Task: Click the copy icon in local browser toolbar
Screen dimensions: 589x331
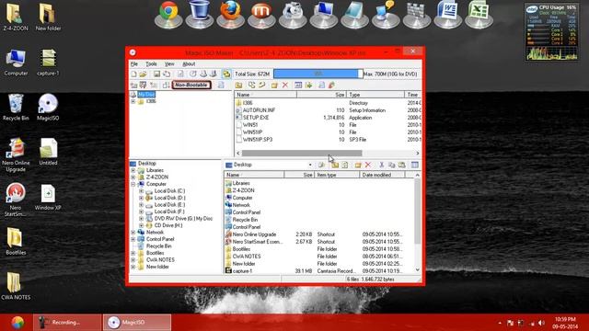Action: point(391,165)
